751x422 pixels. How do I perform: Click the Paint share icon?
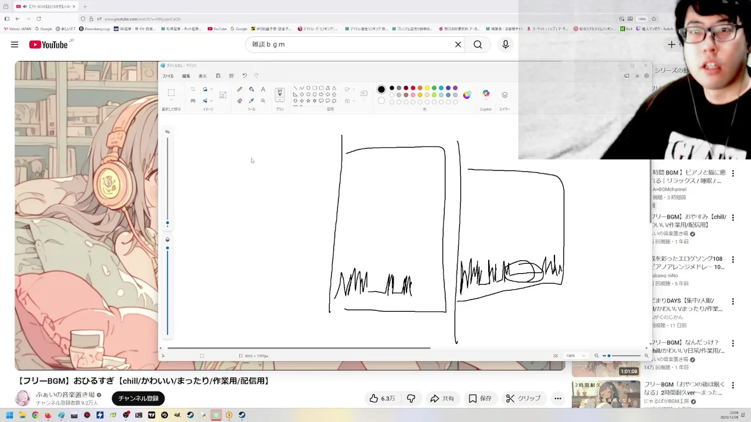[231, 76]
